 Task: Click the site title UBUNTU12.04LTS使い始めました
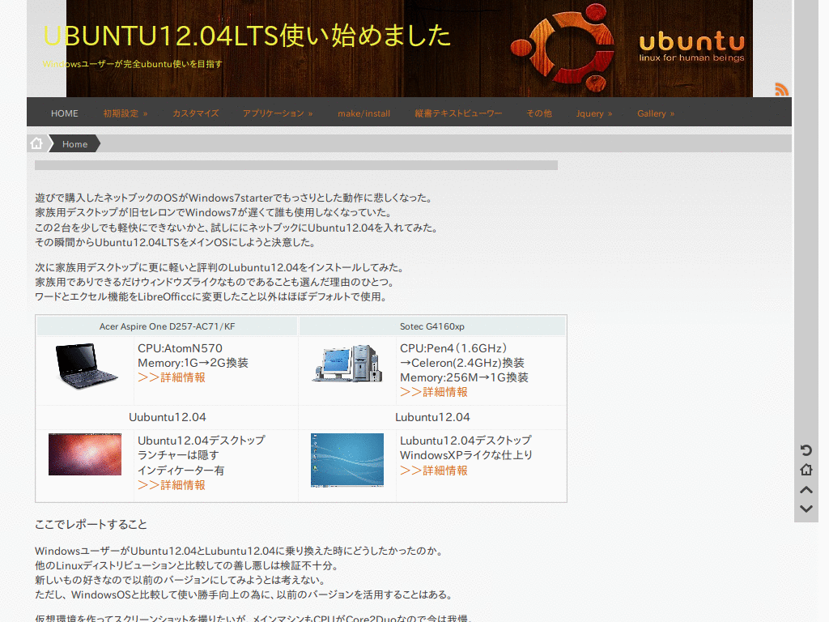[x=247, y=36]
